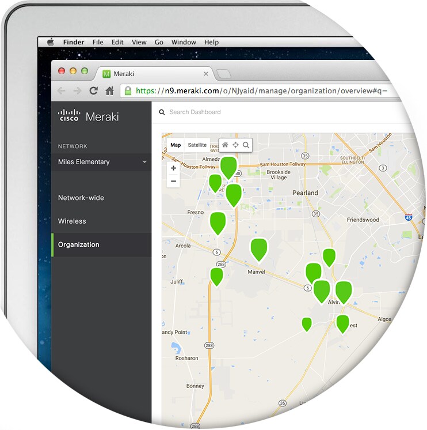Expand the Miles Elementary network dropdown
The height and width of the screenshot is (430, 427).
[x=101, y=162]
